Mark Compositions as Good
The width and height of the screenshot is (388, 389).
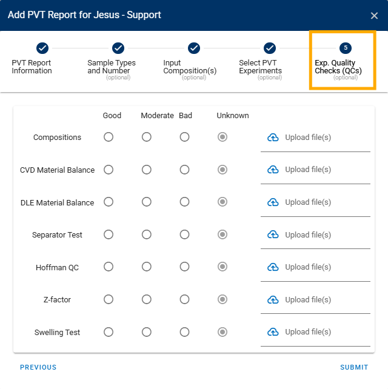(x=109, y=137)
